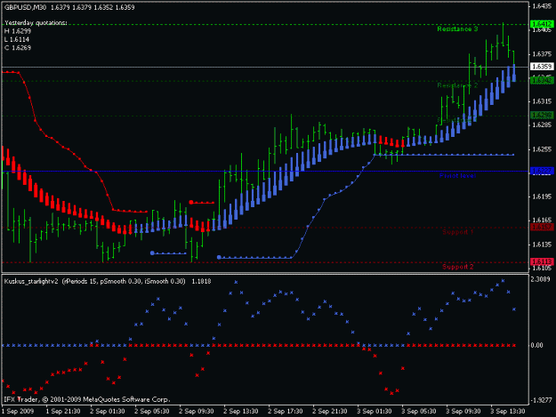556x417 pixels.
Task: Click the 1.6255 price scale value
Action: click(x=542, y=149)
